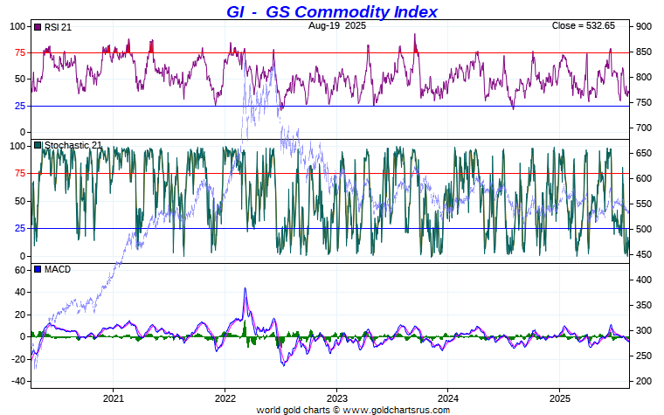Viewport: 664px width, 415px height.
Task: Click the 2022 x-axis year label
Action: pyautogui.click(x=225, y=398)
